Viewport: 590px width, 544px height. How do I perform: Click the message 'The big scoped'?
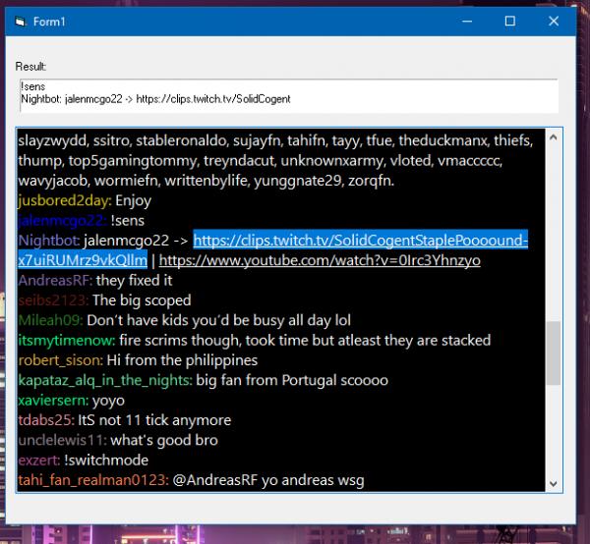coord(142,300)
